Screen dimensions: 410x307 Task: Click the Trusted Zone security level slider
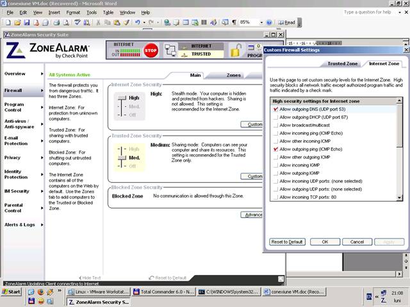tap(122, 157)
